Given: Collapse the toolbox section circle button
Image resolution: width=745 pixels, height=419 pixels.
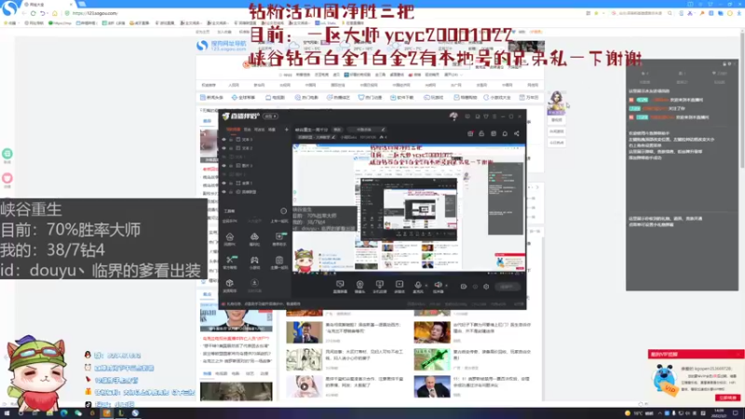Looking at the screenshot, I should pos(284,211).
